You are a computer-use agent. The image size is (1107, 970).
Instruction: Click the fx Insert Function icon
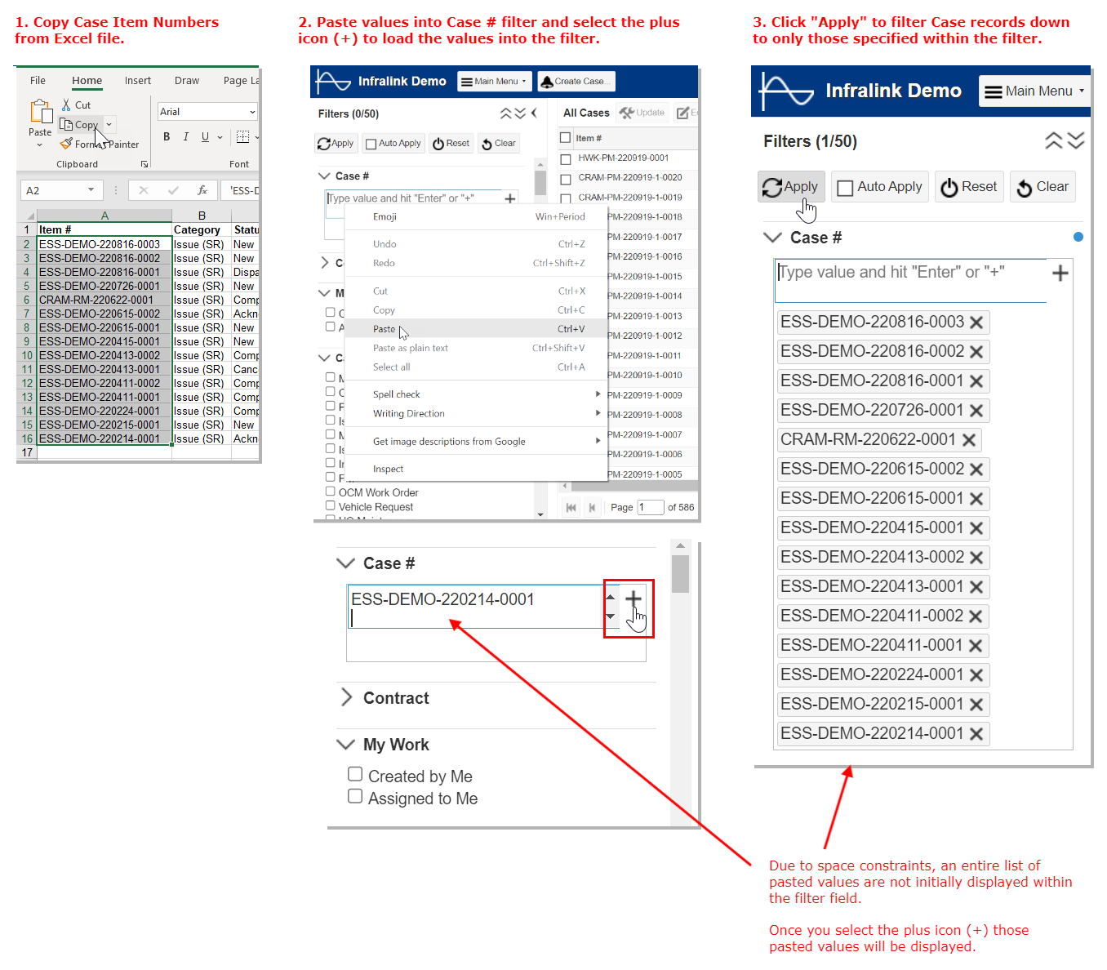point(202,190)
